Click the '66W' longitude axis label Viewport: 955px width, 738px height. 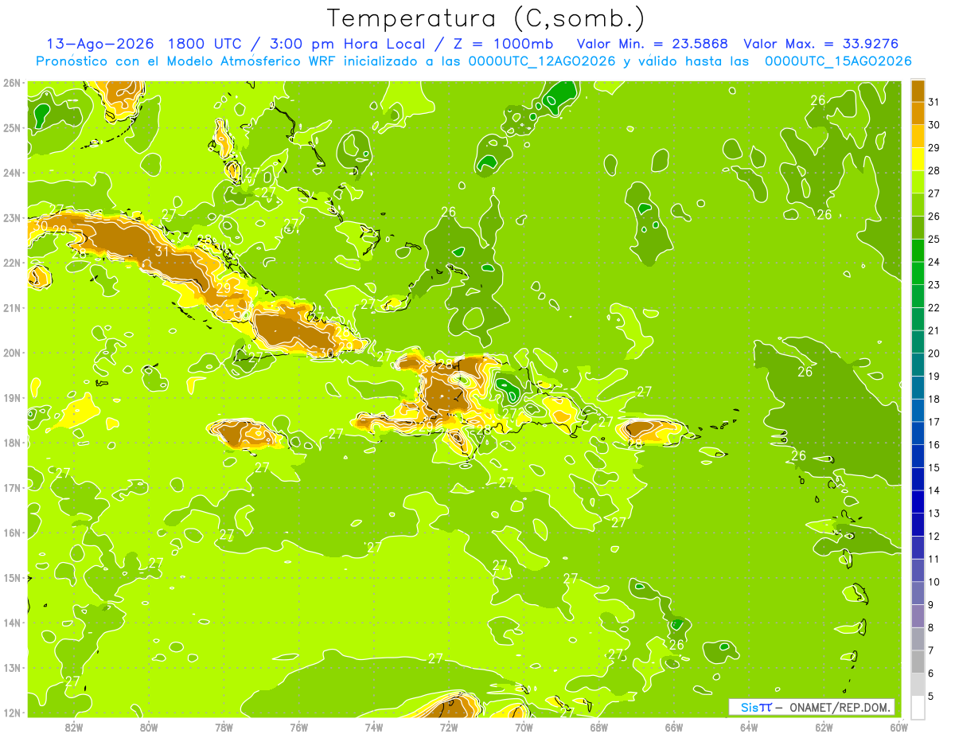tap(674, 727)
